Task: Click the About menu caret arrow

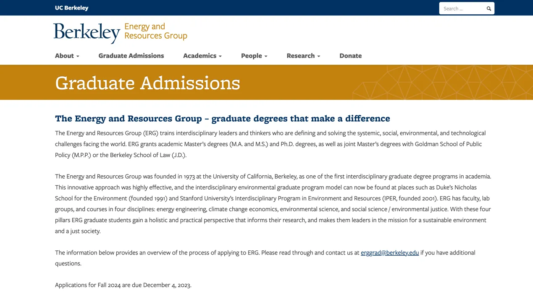Action: [x=78, y=56]
